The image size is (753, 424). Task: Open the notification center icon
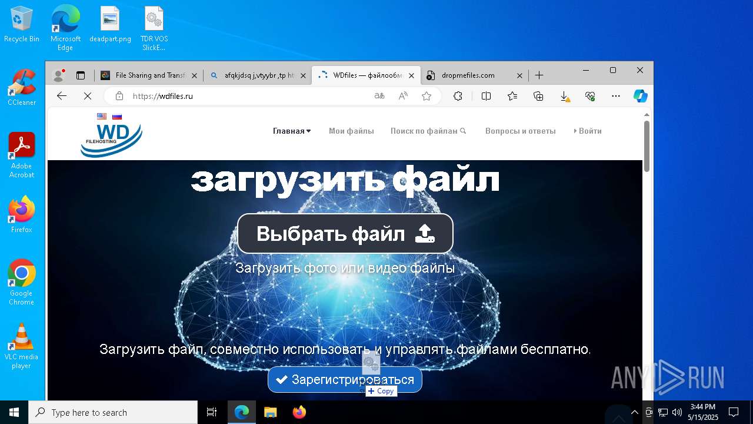point(734,412)
